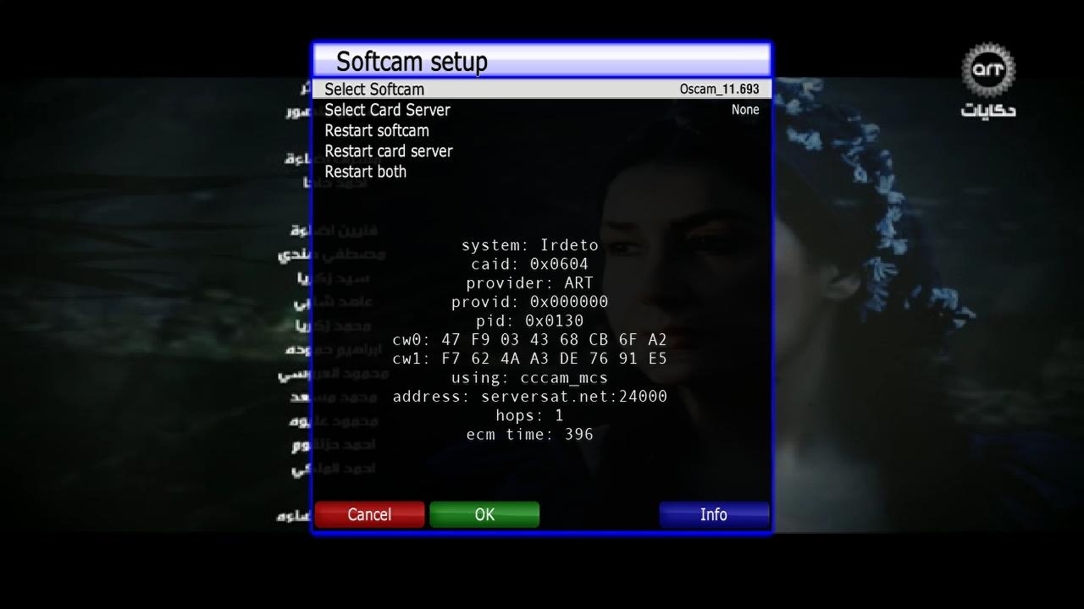Click the 'ecm time: 396' line
This screenshot has width=1084, height=609.
tap(530, 434)
